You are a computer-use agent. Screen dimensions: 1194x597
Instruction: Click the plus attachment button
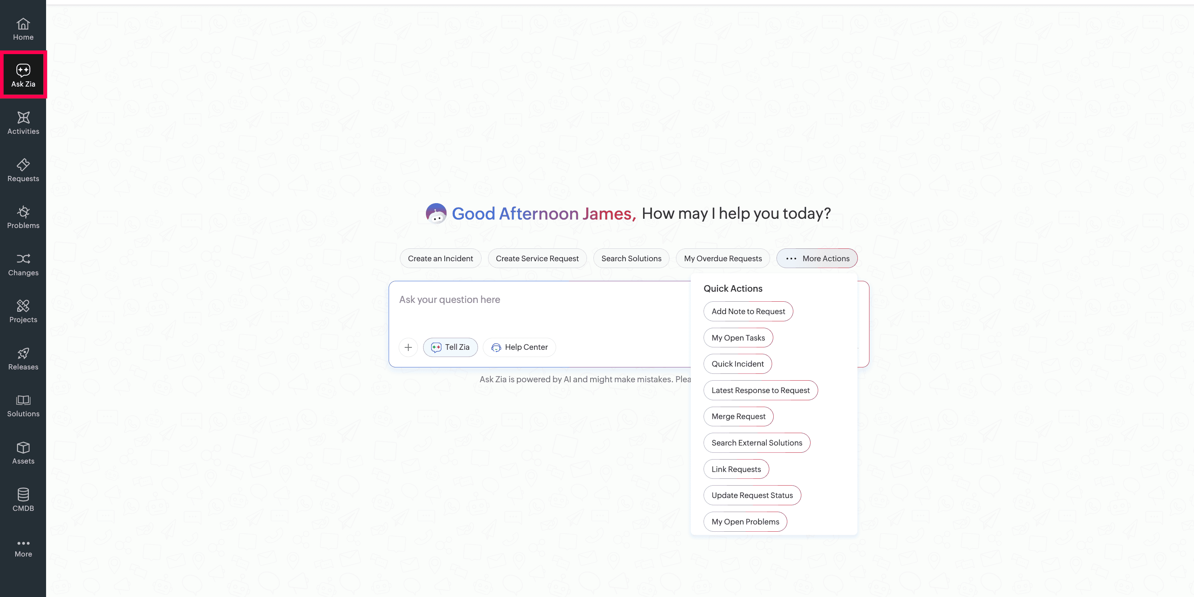[408, 347]
